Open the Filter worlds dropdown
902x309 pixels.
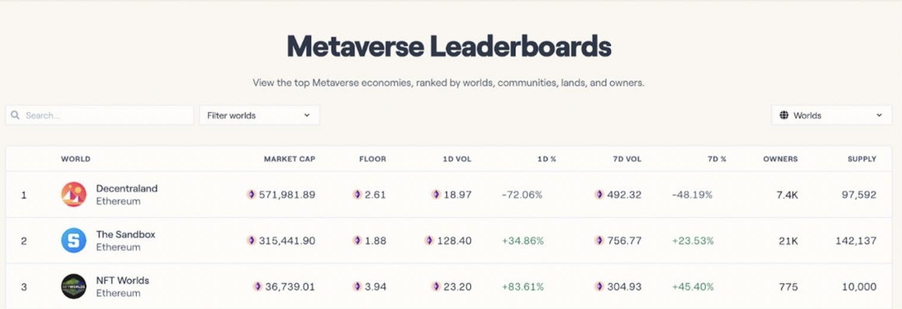coord(259,115)
